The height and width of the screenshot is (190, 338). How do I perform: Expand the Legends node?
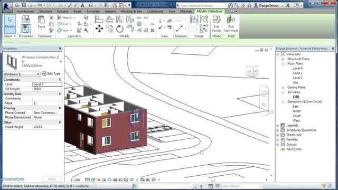point(278,126)
